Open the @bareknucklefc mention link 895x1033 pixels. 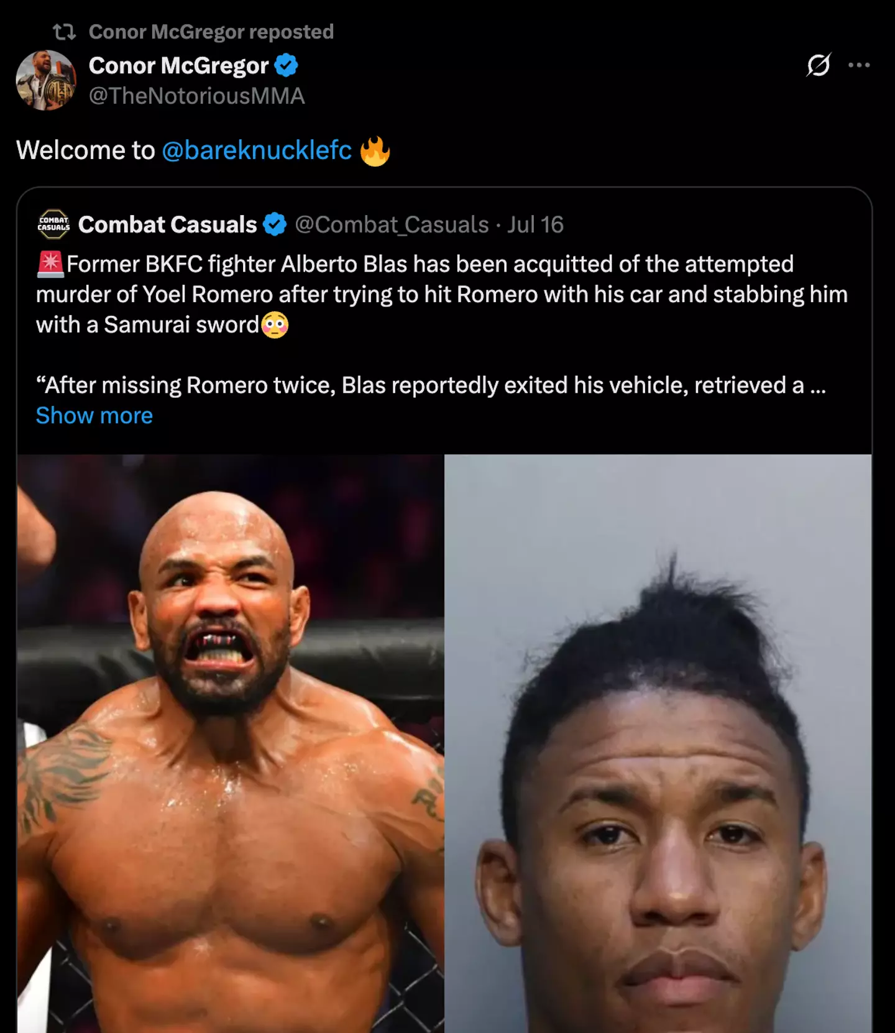tap(257, 150)
